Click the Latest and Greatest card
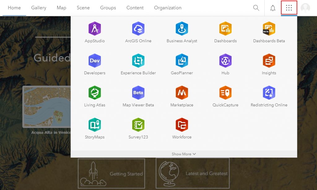 coord(193,173)
